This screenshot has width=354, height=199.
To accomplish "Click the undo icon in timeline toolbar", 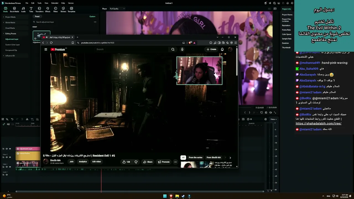I will pos(12,119).
